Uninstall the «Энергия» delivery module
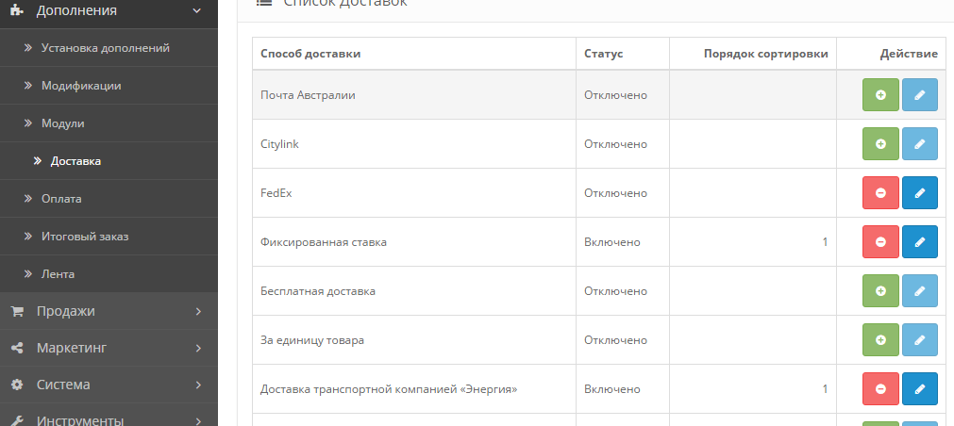954x426 pixels. pyautogui.click(x=880, y=389)
